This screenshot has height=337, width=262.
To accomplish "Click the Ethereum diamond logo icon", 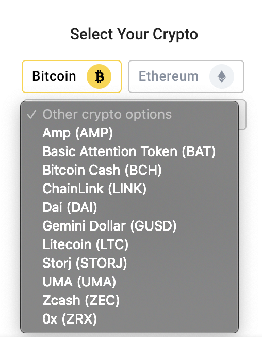I will coord(221,76).
